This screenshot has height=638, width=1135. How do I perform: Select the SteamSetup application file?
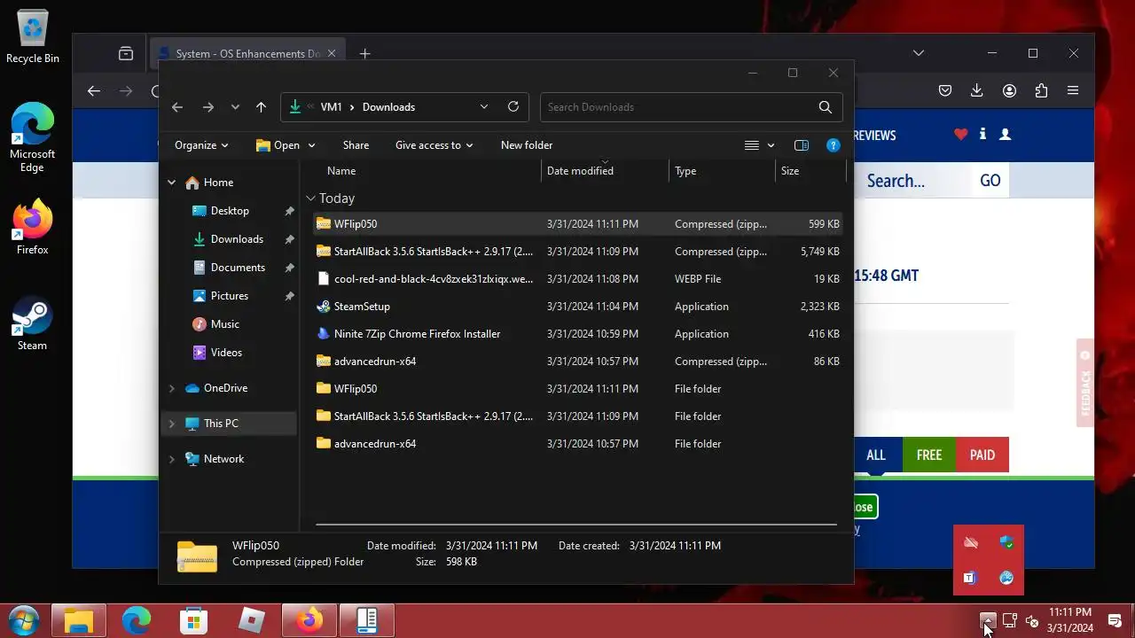coord(577,307)
